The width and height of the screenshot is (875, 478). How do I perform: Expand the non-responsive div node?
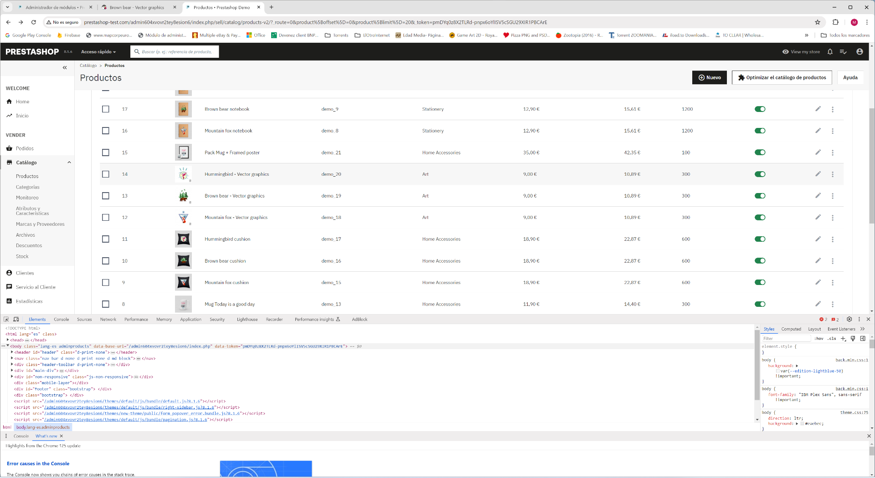click(x=12, y=376)
